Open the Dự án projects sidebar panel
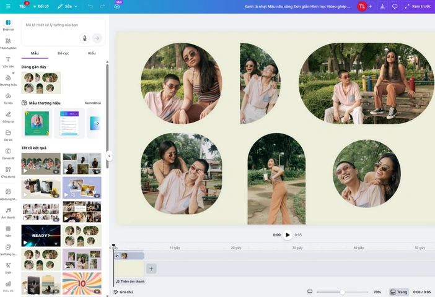435x297 pixels. [x=8, y=136]
